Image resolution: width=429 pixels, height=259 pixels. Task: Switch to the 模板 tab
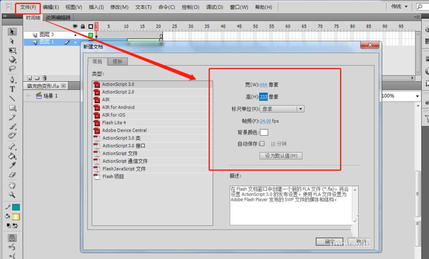point(118,61)
